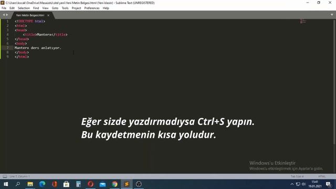Open the HTML syntax selector in status bar

click(322, 176)
